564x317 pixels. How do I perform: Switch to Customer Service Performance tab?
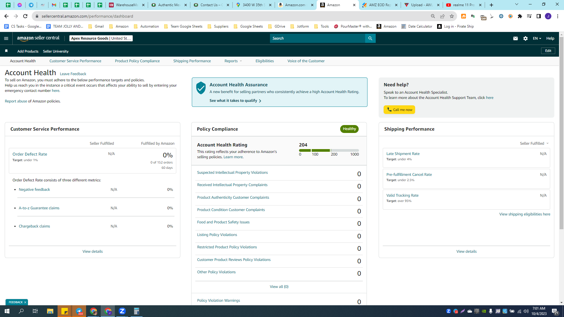click(75, 61)
